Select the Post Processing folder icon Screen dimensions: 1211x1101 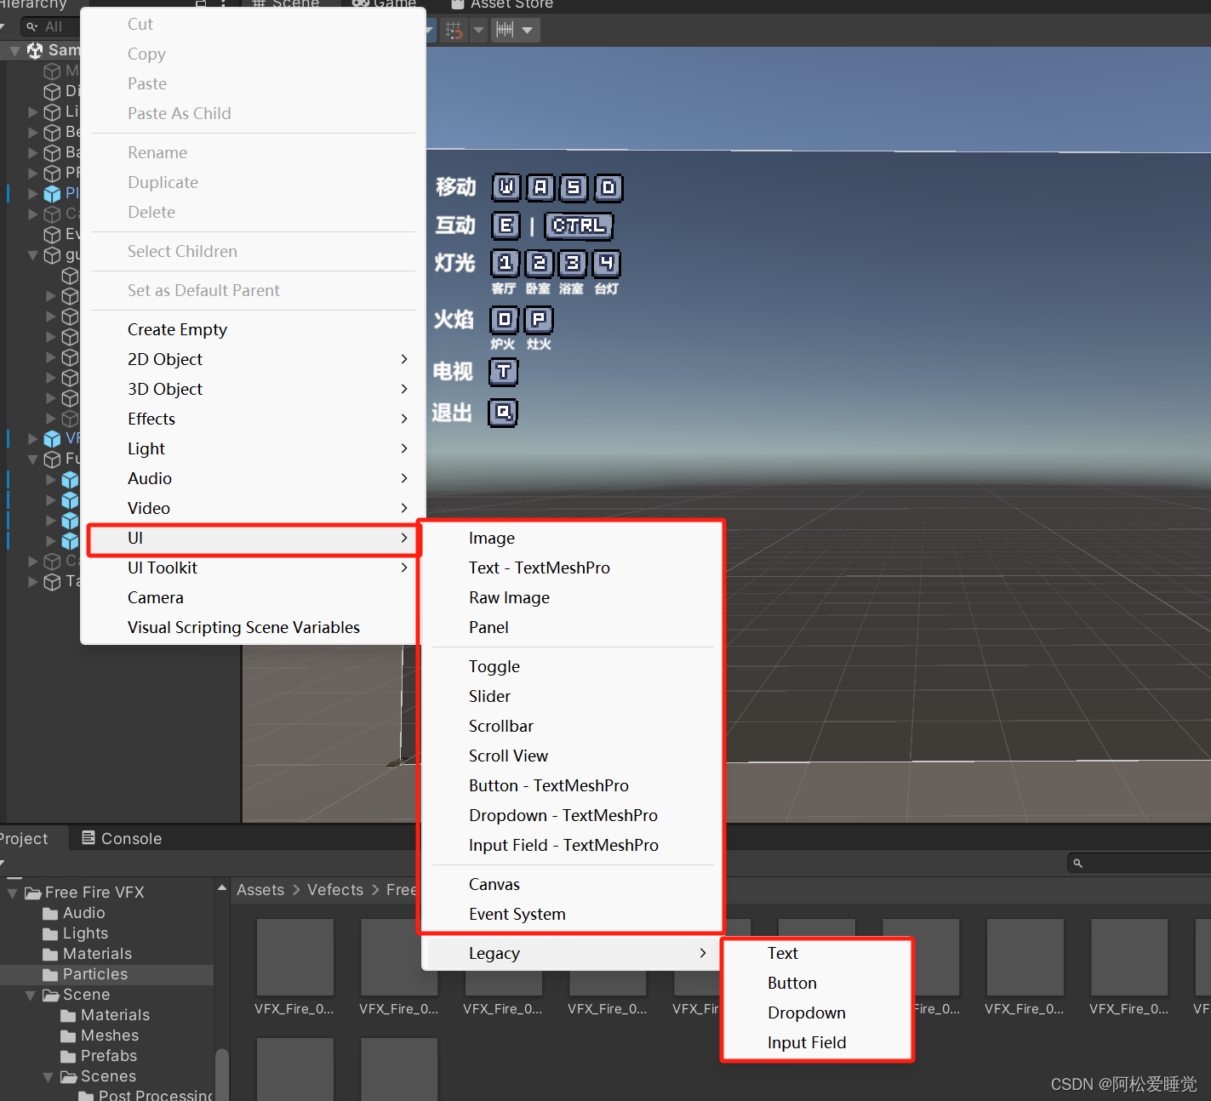click(x=86, y=1096)
